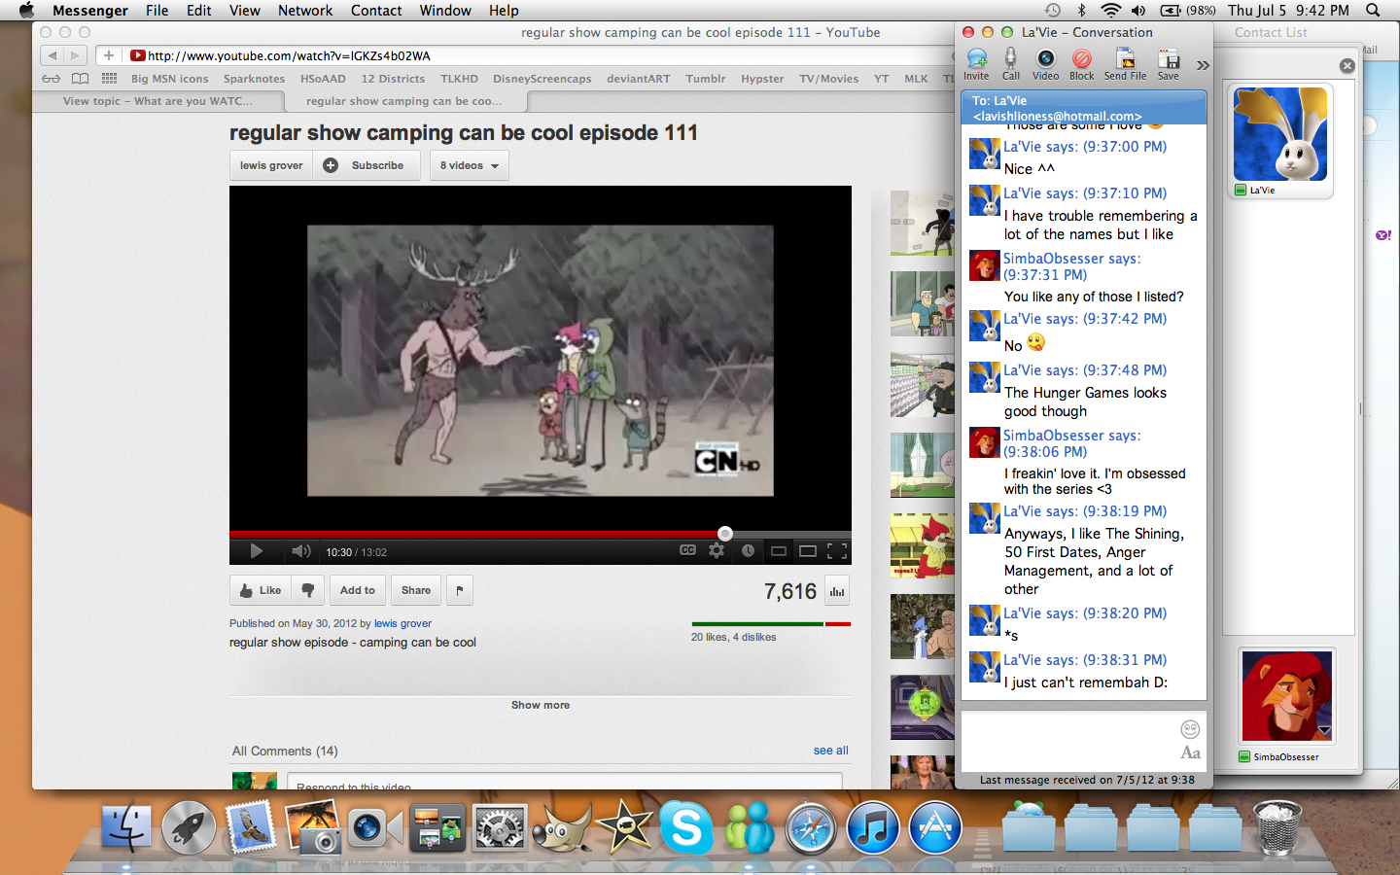This screenshot has width=1400, height=875.
Task: Click in the chat message input field
Action: 1067,741
